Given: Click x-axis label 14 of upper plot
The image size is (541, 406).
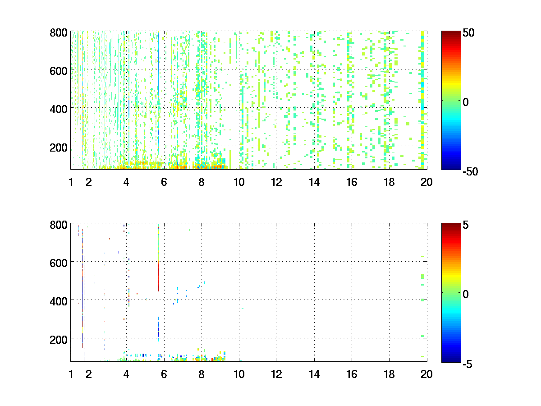Looking at the screenshot, I should click(x=314, y=182).
